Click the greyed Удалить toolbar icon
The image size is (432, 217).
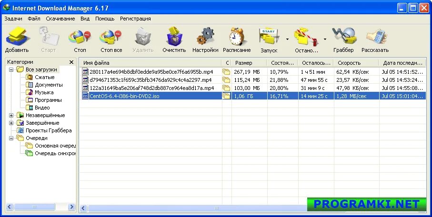[x=143, y=36]
